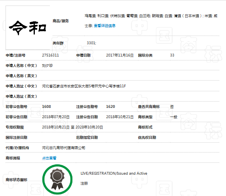Select applicant name 刘夕珍
The image size is (226, 196).
tap(47, 66)
